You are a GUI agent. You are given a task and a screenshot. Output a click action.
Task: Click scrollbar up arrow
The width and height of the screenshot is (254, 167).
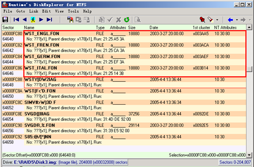point(249,27)
